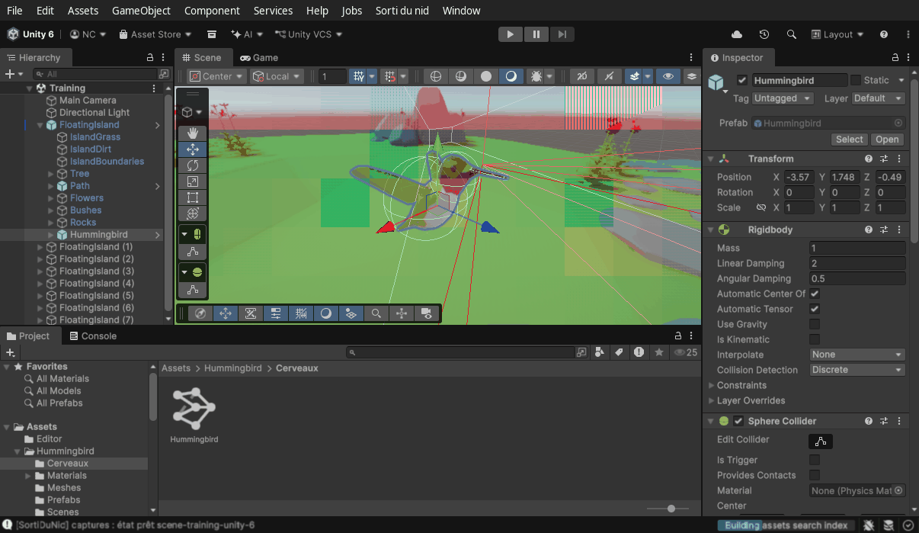Open the Tag dropdown showing Untagged
This screenshot has width=919, height=533.
[783, 98]
